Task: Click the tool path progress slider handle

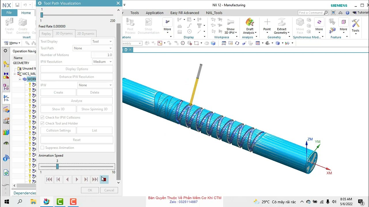Action: 42,15
